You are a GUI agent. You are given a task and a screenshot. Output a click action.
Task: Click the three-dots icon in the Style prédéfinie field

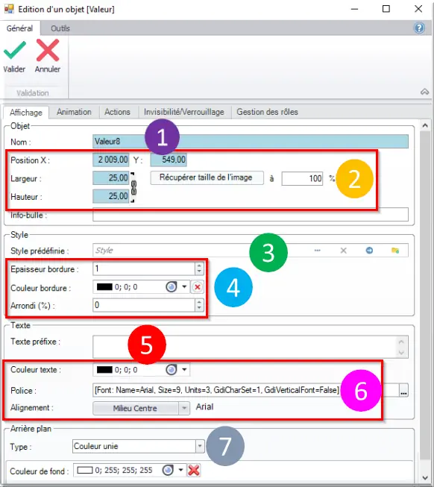pos(317,251)
